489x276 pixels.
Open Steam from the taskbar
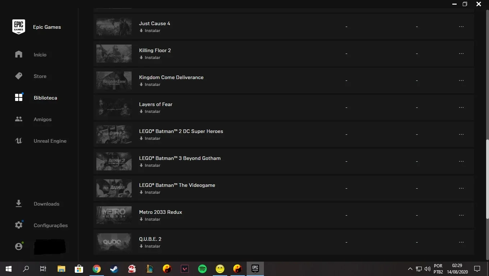pos(114,269)
